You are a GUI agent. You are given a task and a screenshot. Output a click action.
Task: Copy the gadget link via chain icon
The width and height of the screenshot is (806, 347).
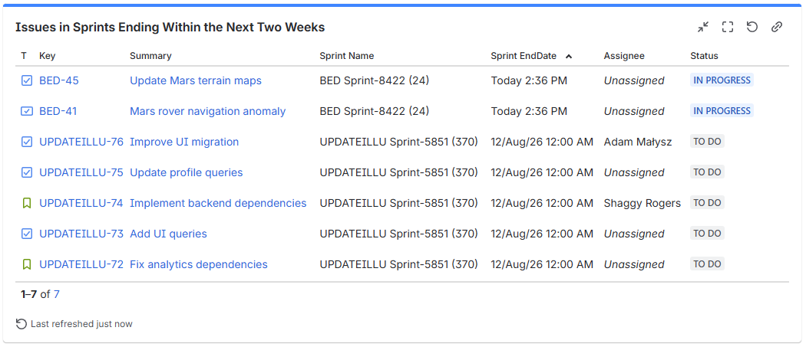coord(777,28)
